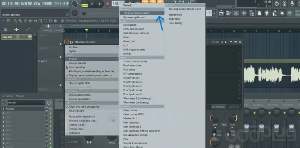This screenshot has width=300, height=148.
Task: Open the mixer faders icon
Action: tap(244, 13)
